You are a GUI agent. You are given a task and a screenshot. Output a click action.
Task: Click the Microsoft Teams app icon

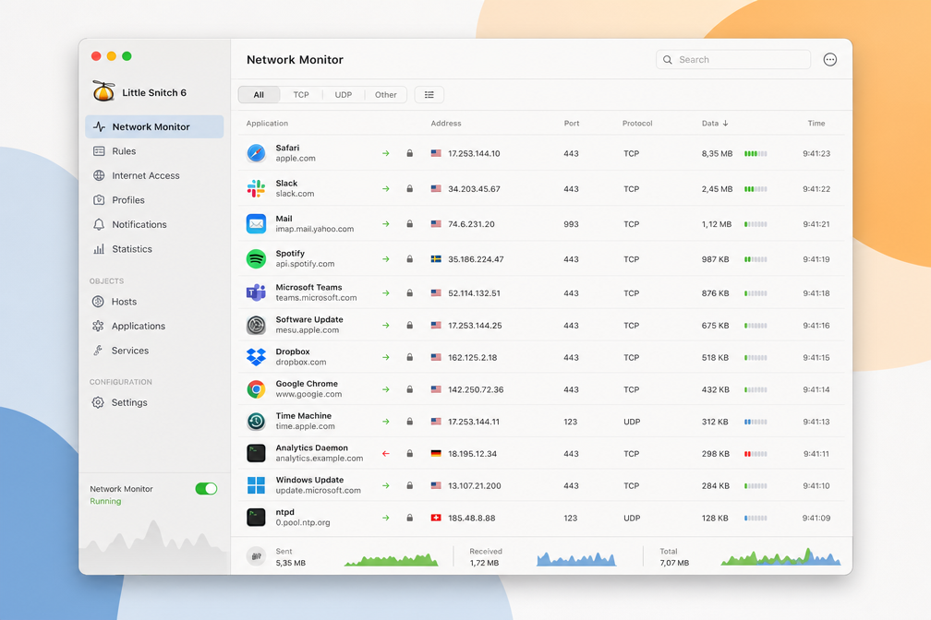(x=256, y=292)
